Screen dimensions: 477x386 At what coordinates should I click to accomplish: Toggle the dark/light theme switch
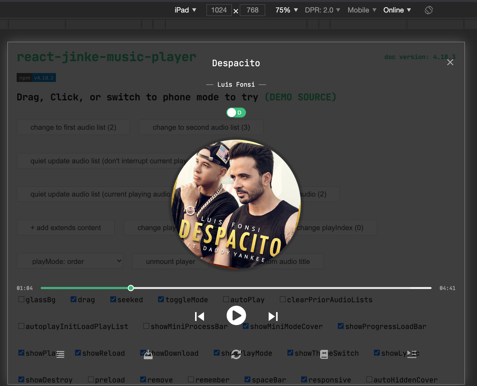pos(236,113)
